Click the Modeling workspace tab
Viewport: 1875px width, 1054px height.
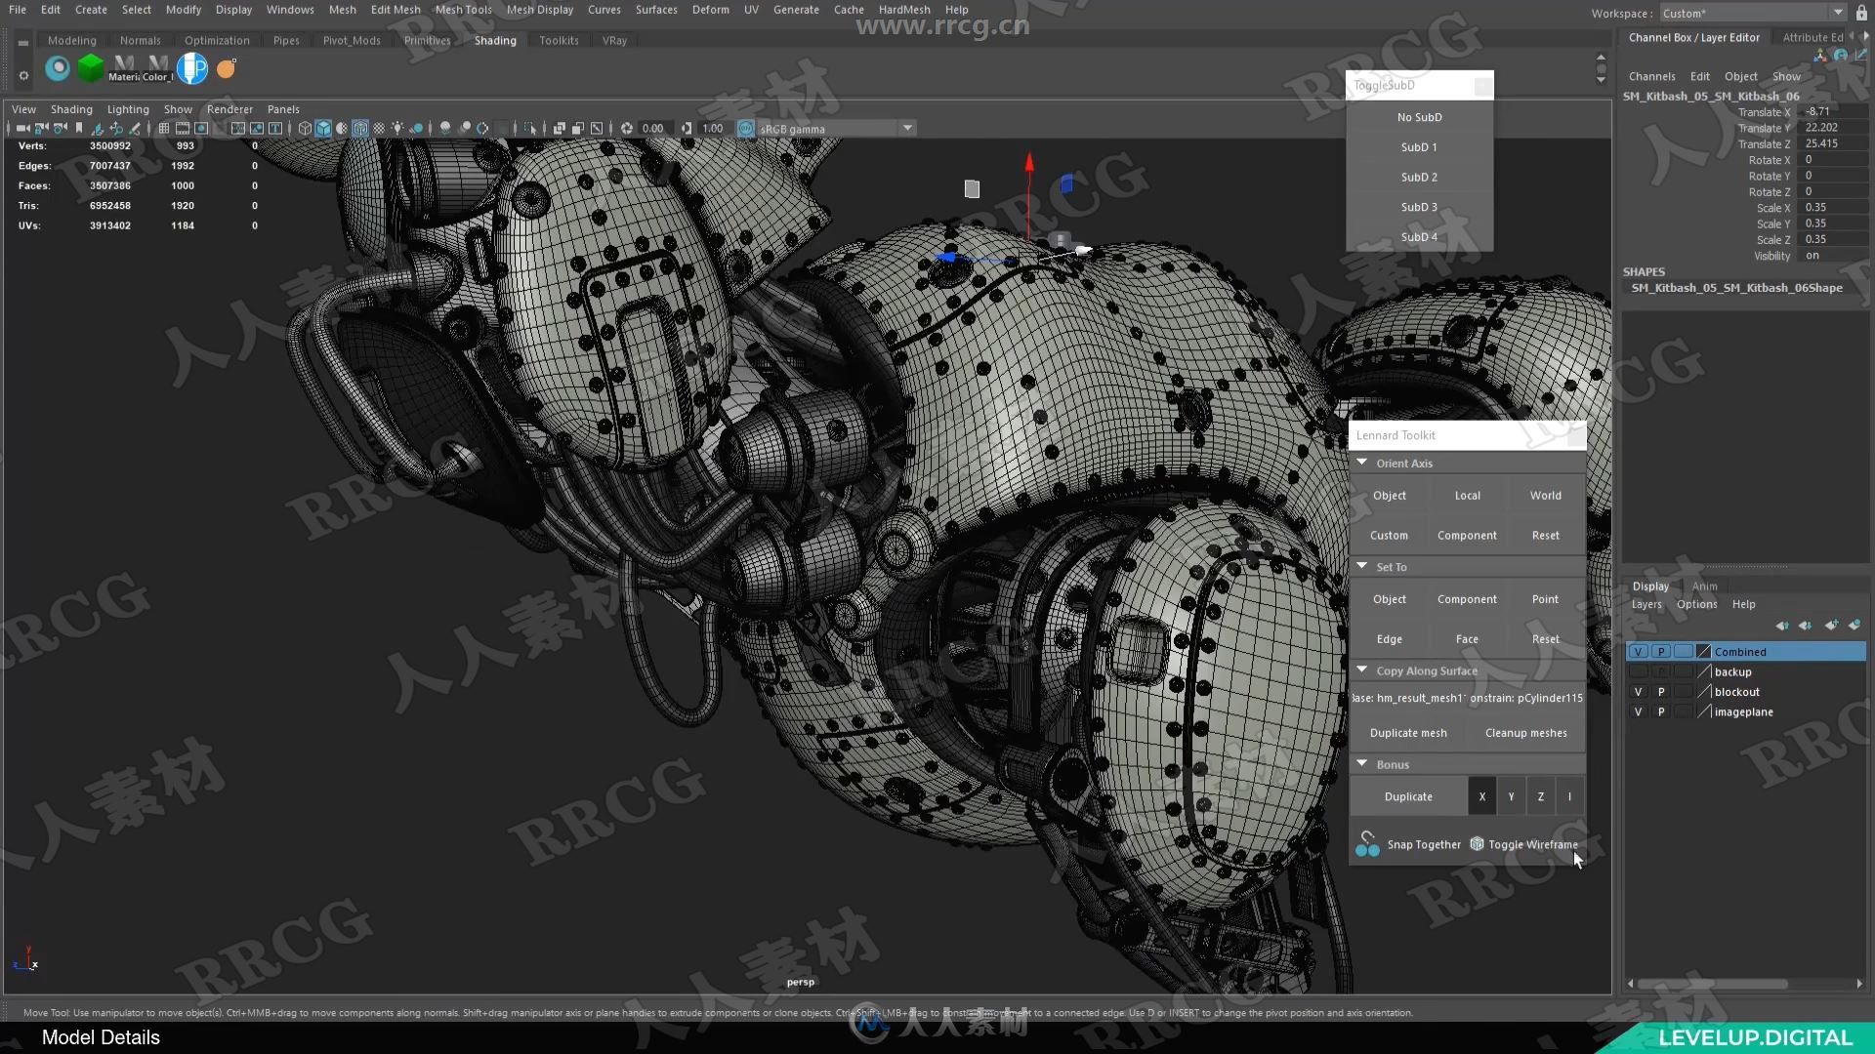click(72, 40)
